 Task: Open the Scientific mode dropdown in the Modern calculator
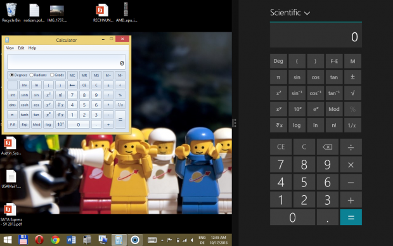pyautogui.click(x=290, y=13)
